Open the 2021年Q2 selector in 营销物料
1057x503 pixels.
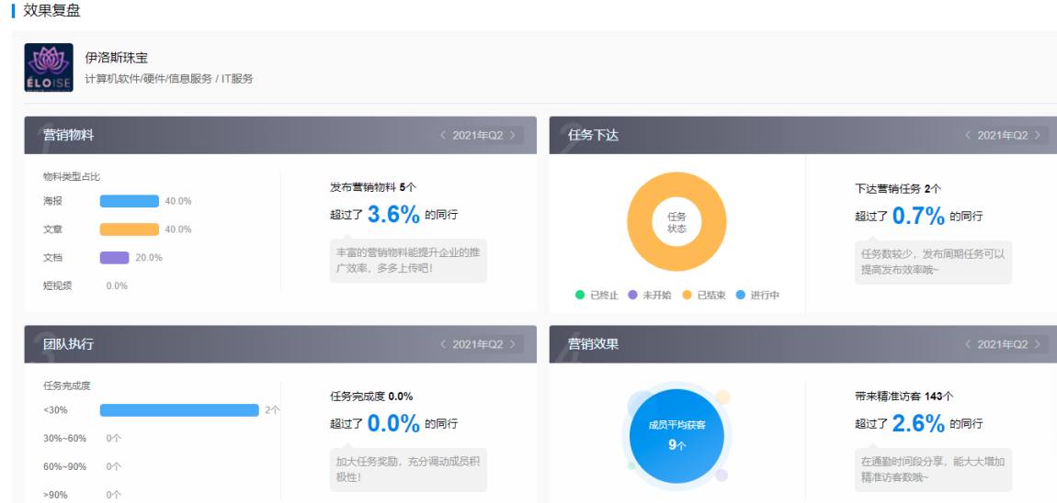477,136
